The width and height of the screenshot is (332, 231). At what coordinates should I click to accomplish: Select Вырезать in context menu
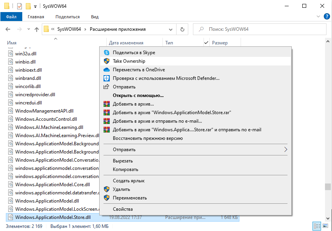195,161
